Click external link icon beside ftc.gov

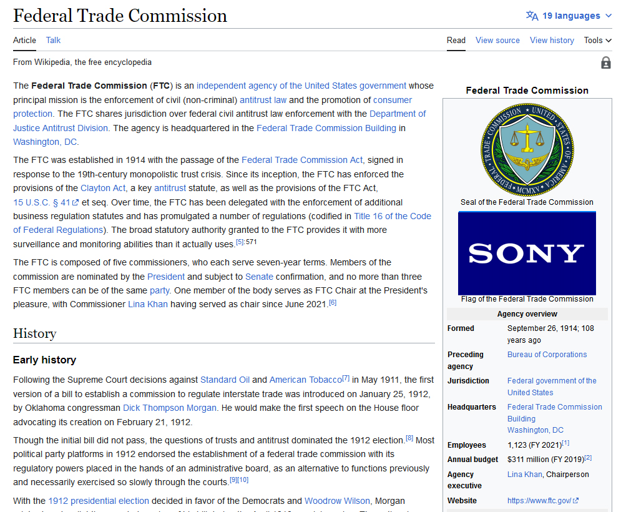(x=576, y=501)
